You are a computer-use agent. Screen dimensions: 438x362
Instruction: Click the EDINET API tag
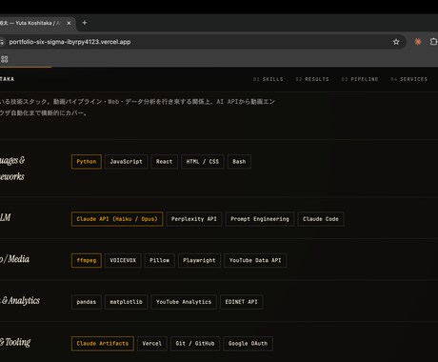point(241,302)
